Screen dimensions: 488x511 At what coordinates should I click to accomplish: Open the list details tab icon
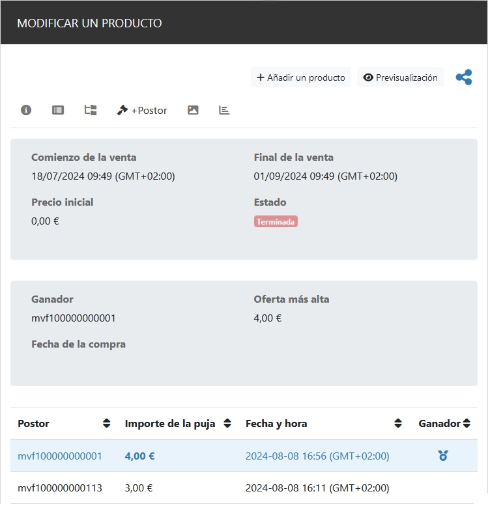pos(58,110)
